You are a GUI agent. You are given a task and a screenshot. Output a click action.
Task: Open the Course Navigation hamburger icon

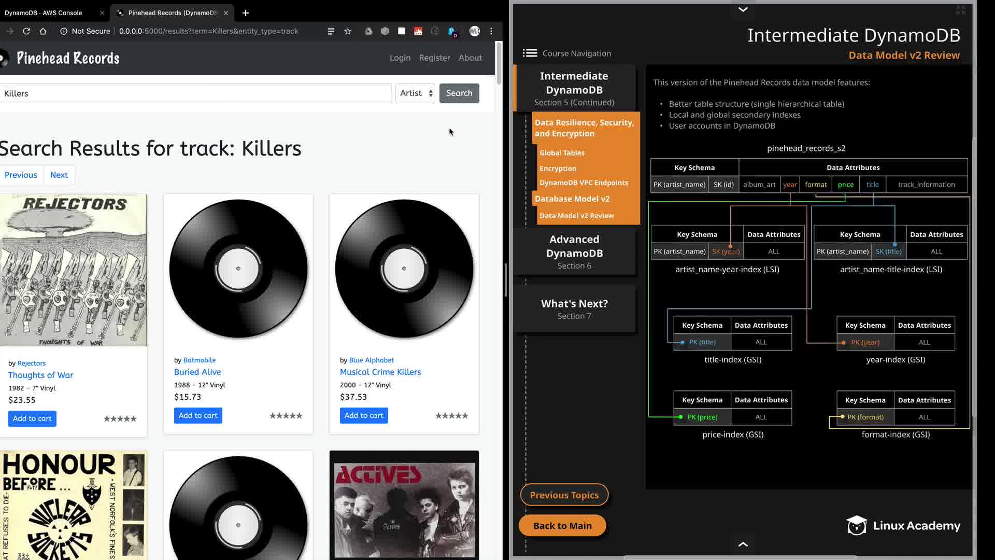pyautogui.click(x=530, y=53)
